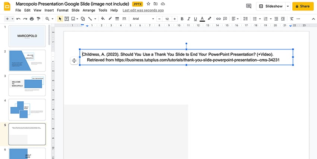Open the Arial font dropdown
The width and height of the screenshot is (317, 159).
pyautogui.click(x=143, y=19)
